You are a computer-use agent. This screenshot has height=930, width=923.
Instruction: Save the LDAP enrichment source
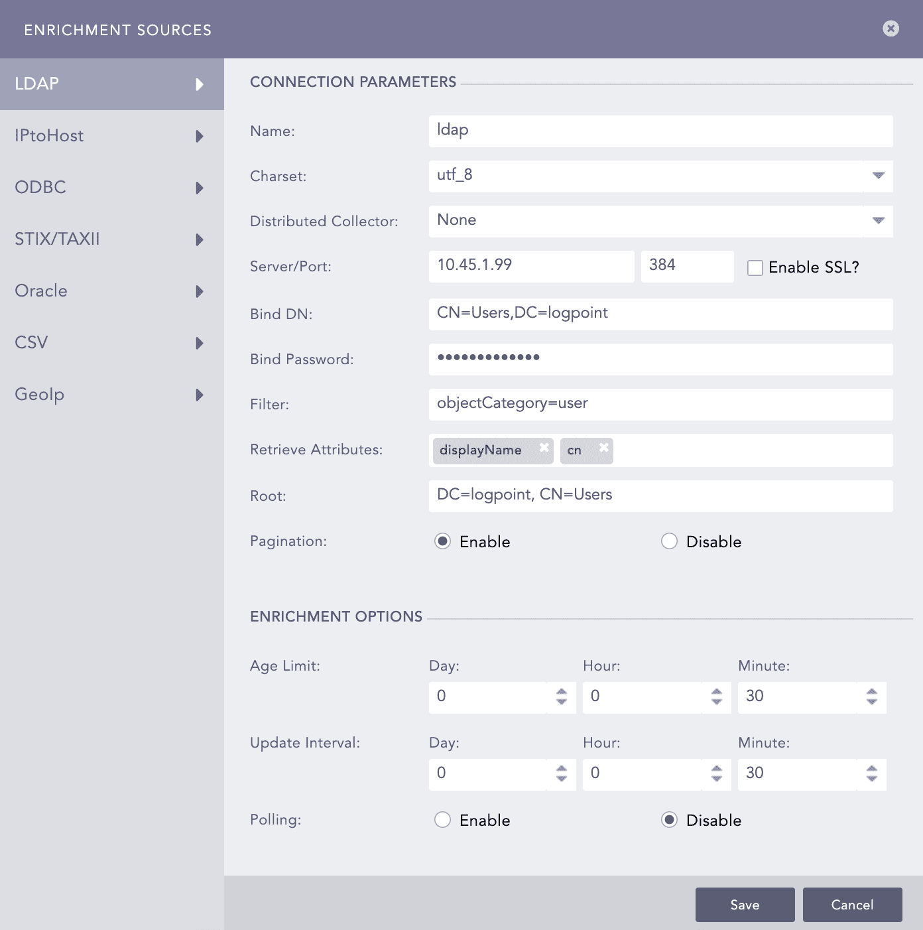pyautogui.click(x=745, y=905)
